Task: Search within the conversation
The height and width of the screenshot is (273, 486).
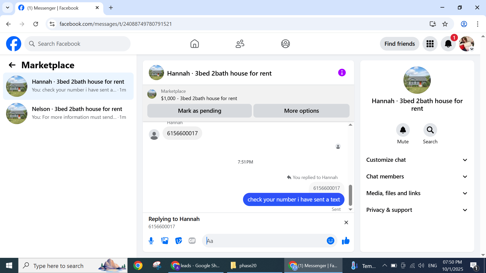Action: click(430, 130)
